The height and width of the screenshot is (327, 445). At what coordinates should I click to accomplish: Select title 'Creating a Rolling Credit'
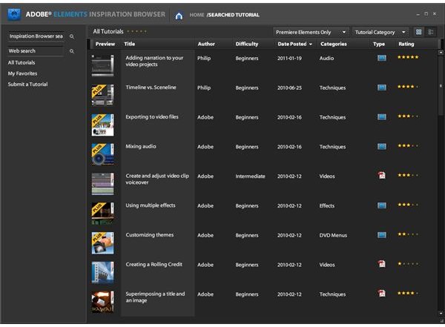pyautogui.click(x=154, y=265)
